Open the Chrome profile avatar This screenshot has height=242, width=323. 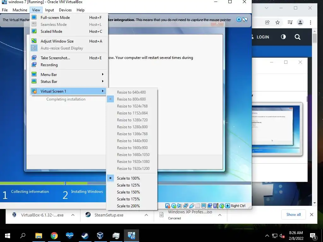click(300, 22)
